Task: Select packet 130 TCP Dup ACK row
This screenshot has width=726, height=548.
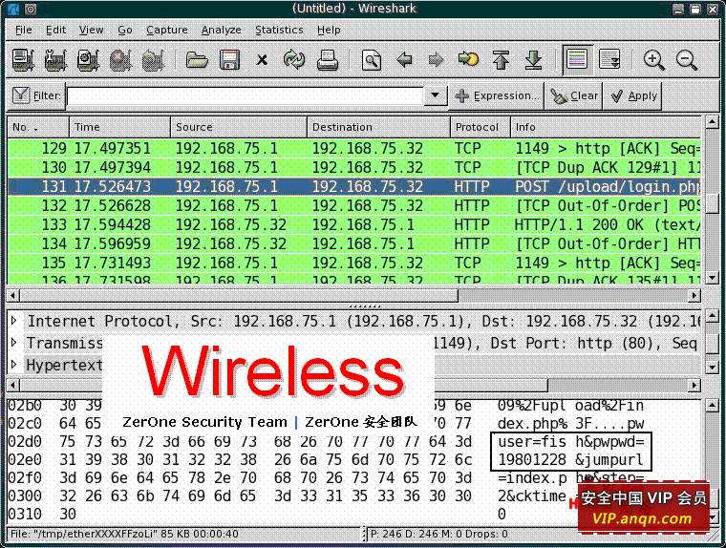Action: (x=354, y=167)
